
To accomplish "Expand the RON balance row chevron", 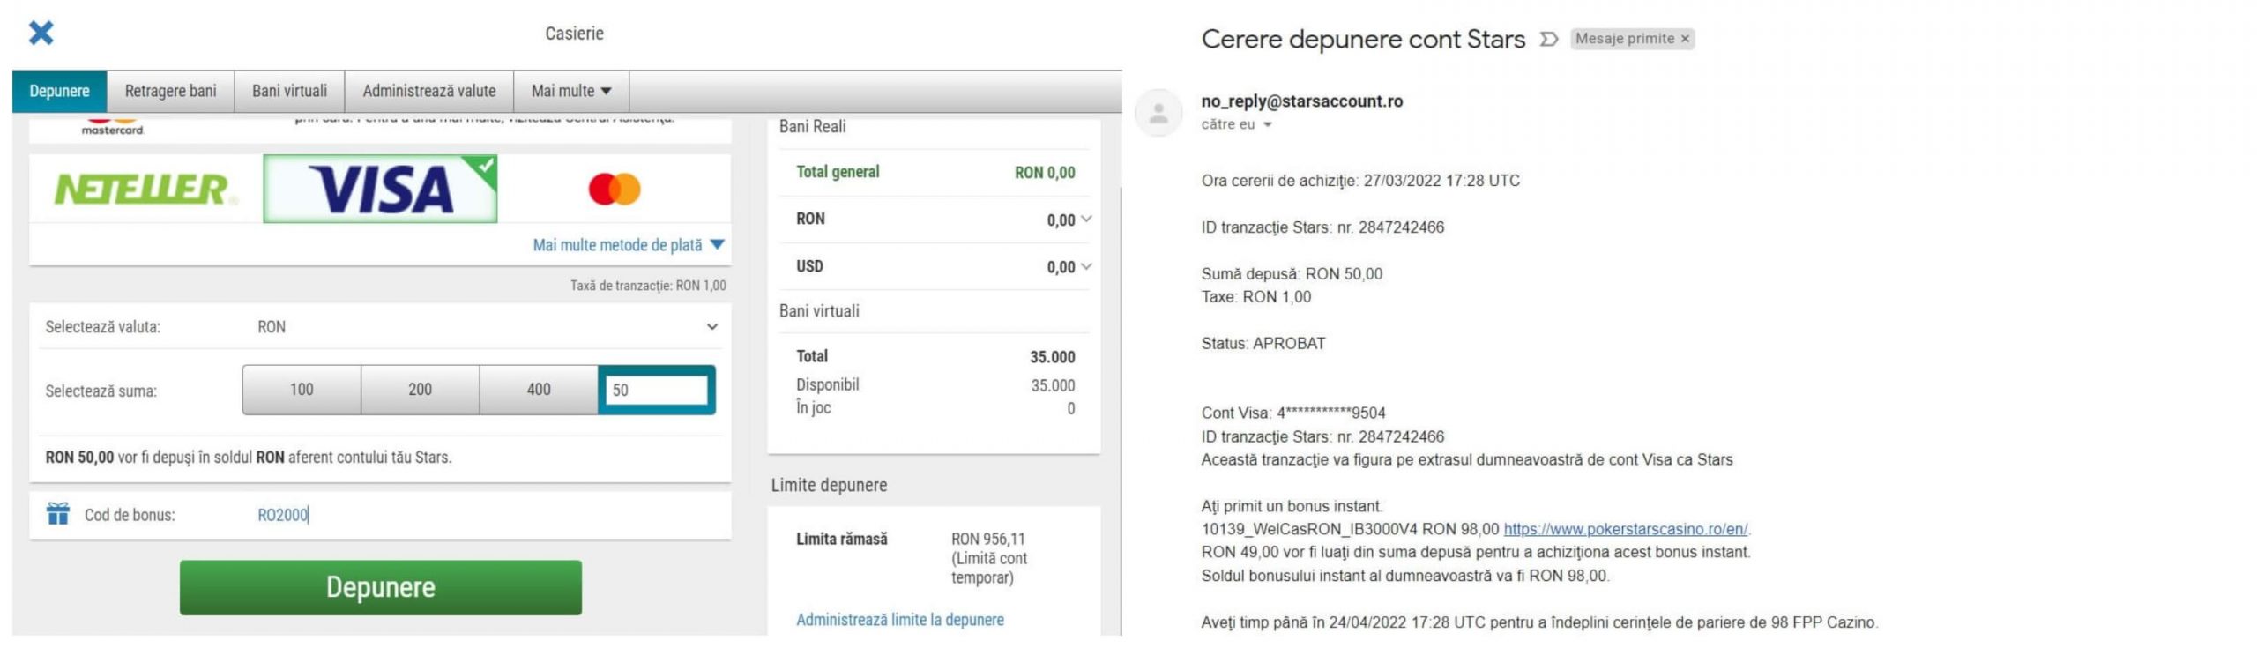I will point(1086,219).
